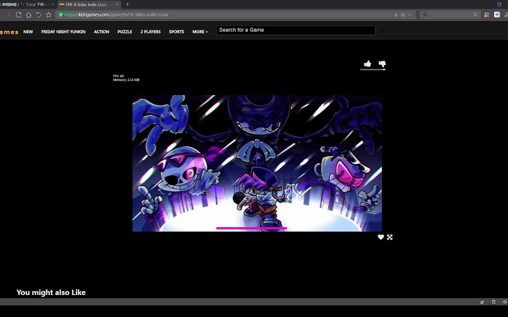Click the FPS: 60 text

tap(118, 76)
